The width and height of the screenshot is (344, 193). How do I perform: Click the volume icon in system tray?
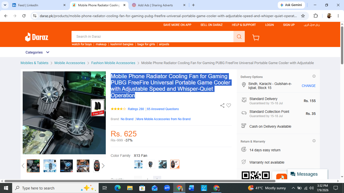point(312,188)
